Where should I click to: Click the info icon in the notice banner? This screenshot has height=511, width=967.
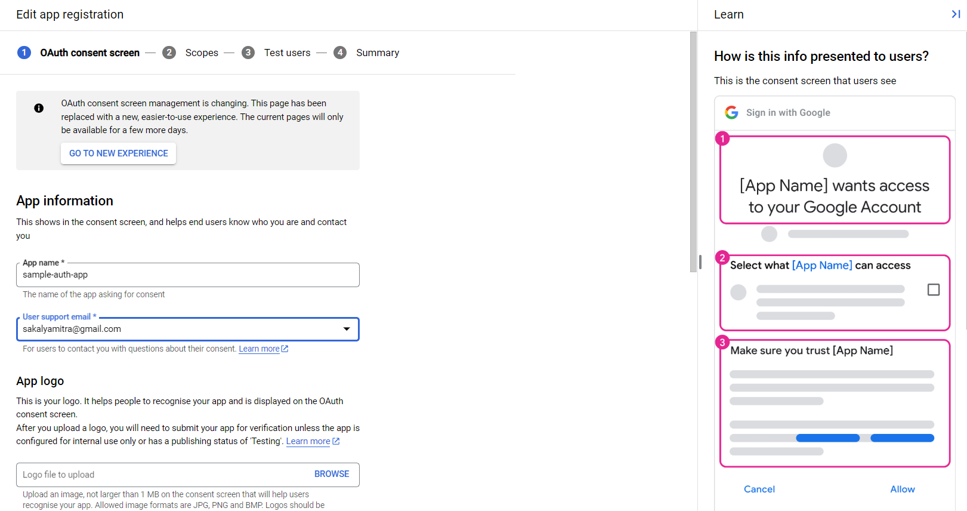39,108
